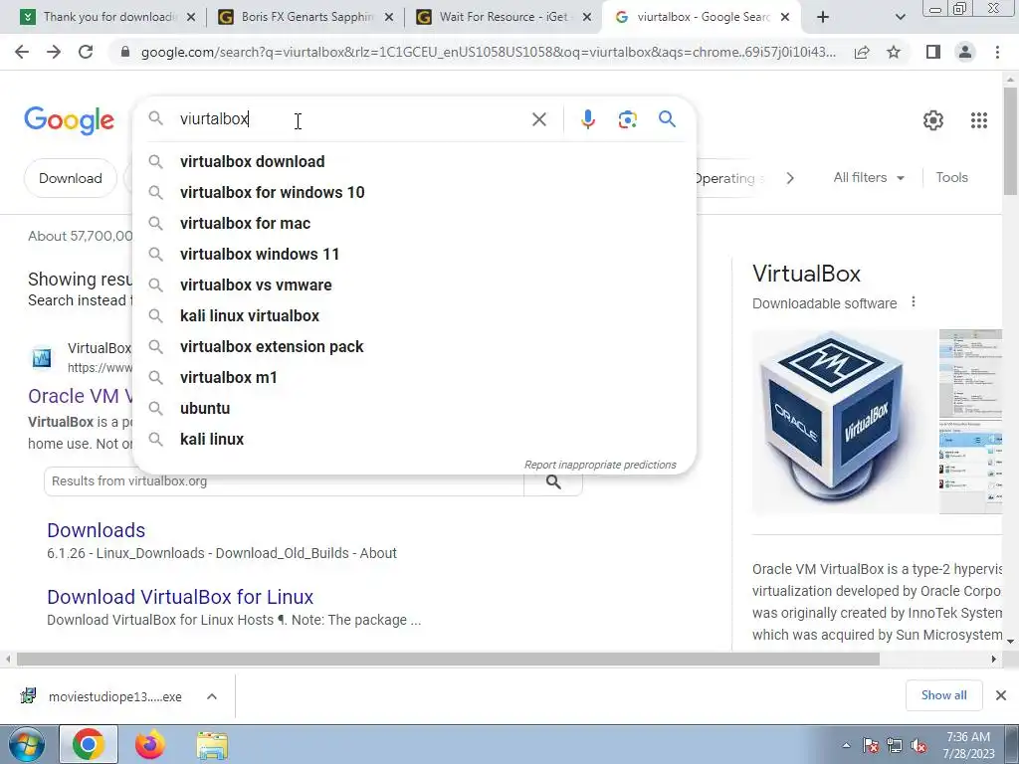Click Show all downloads button
The width and height of the screenshot is (1019, 764).
coord(943,695)
